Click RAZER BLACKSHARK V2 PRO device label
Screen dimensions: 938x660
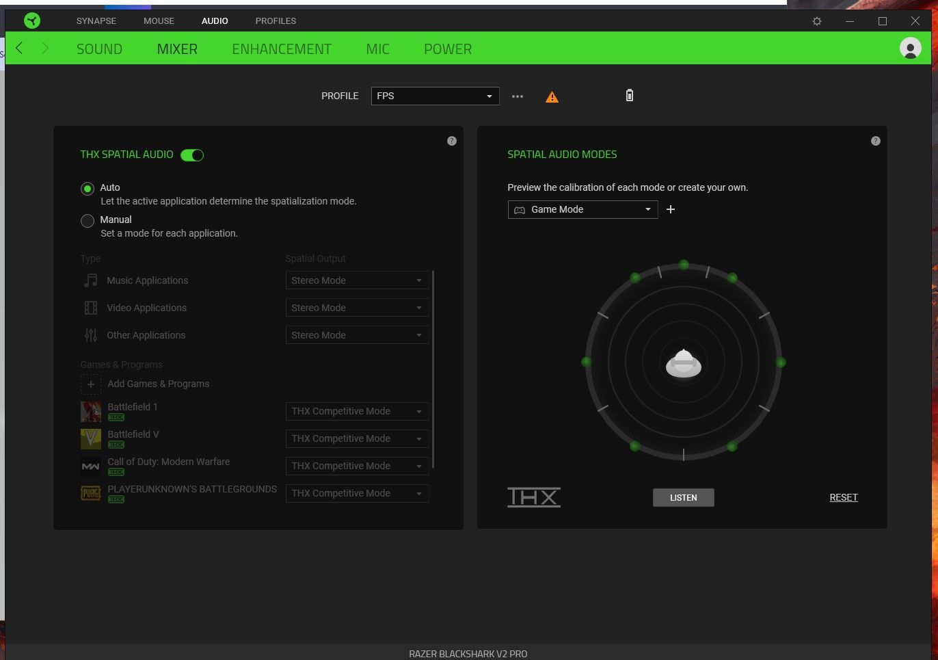pos(468,654)
